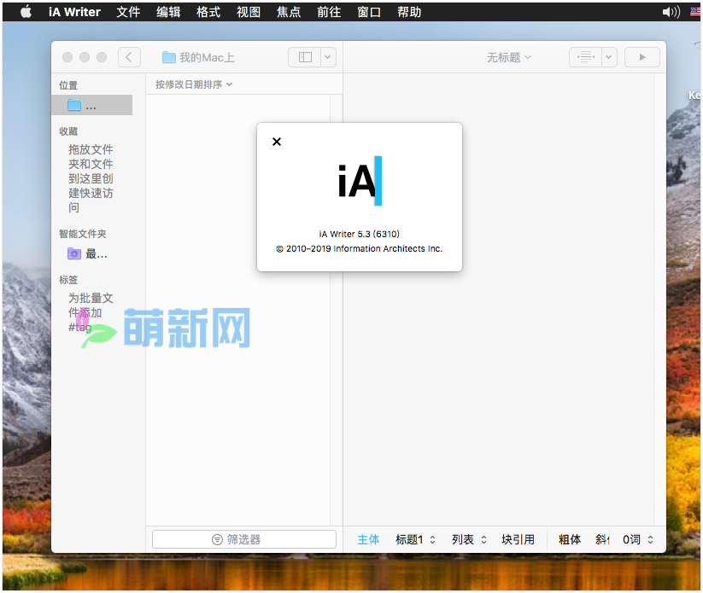Open the 视图 menu
703x593 pixels.
(249, 12)
